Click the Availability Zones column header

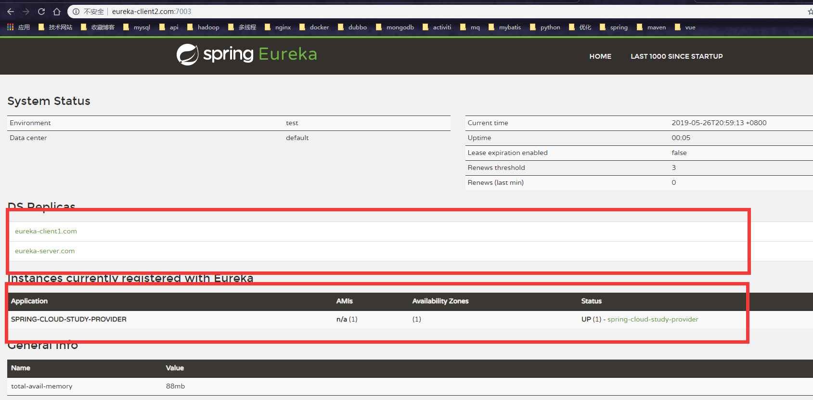pos(440,301)
